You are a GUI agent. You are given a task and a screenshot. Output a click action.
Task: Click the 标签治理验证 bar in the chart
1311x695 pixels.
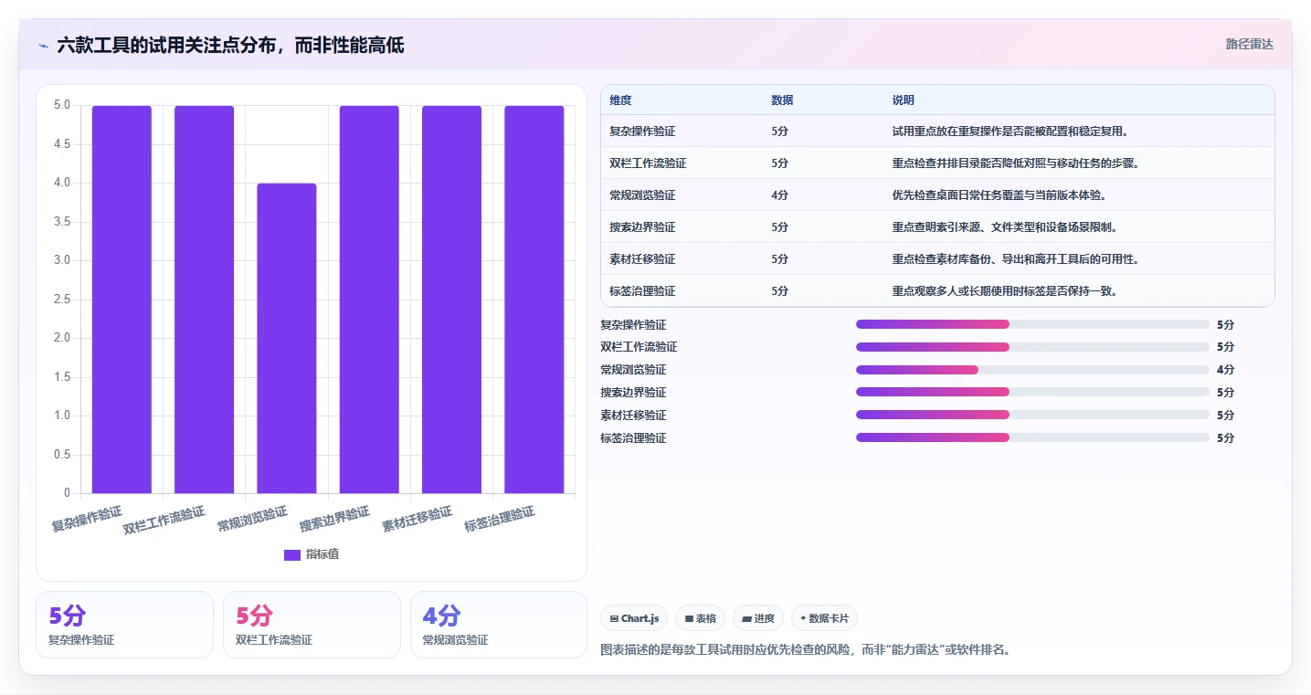[534, 300]
